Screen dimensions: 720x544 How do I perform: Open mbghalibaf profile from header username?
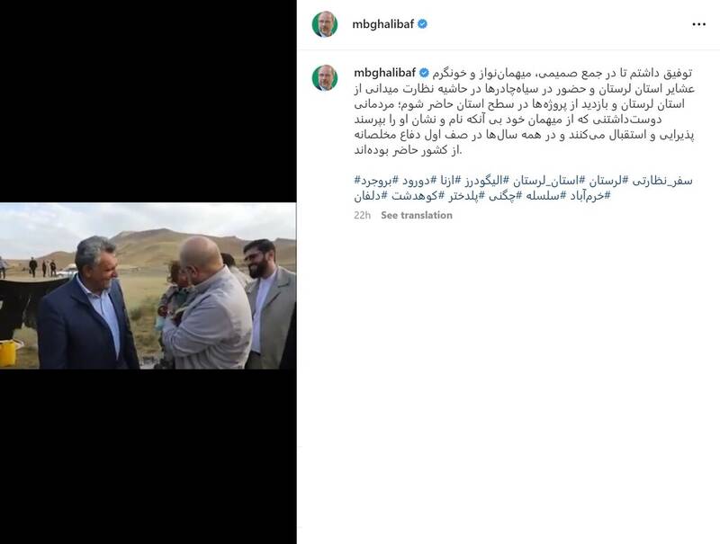(383, 24)
